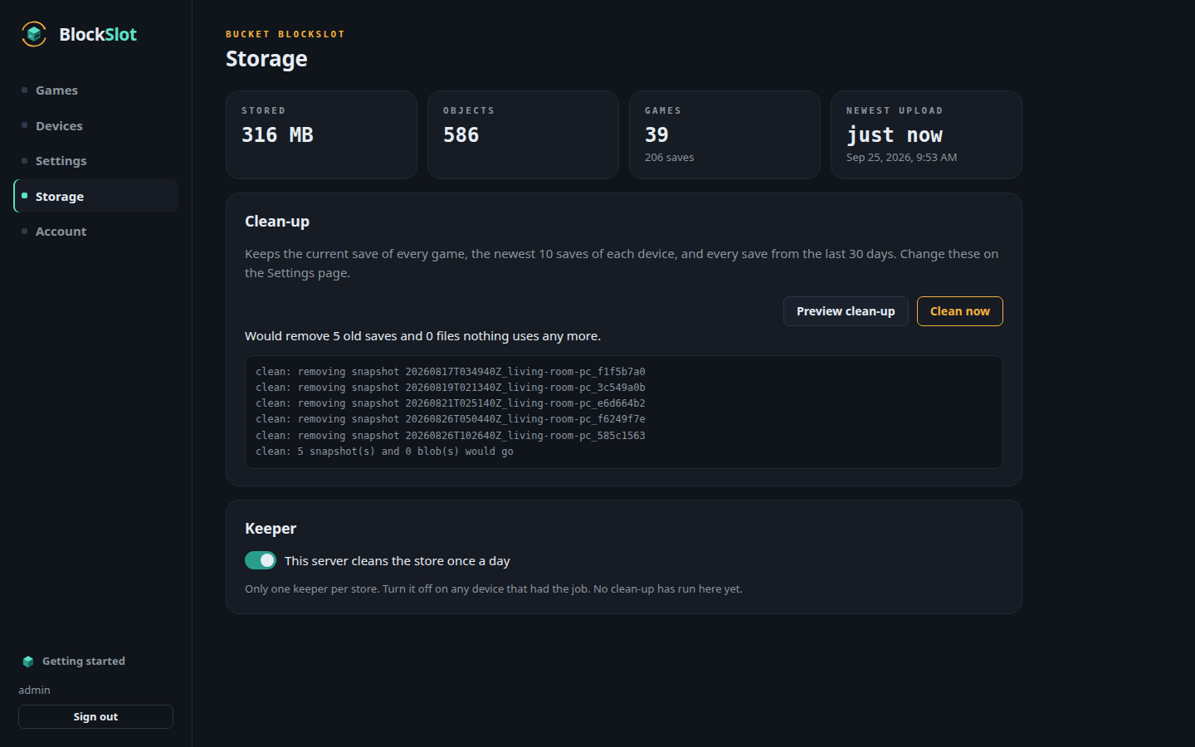Sign out of the admin account
Viewport: 1195px width, 747px height.
(95, 716)
